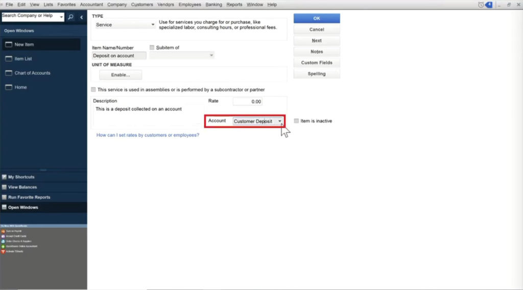Click the OK button
The height and width of the screenshot is (290, 523).
pos(316,18)
